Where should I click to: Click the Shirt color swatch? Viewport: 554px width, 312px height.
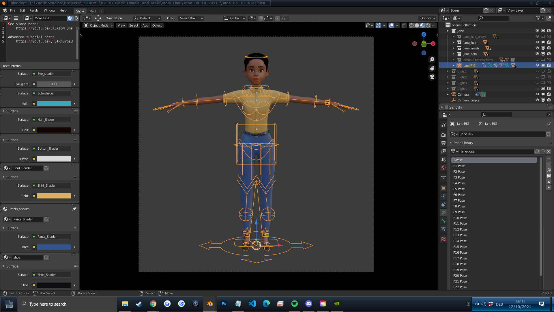coord(54,196)
